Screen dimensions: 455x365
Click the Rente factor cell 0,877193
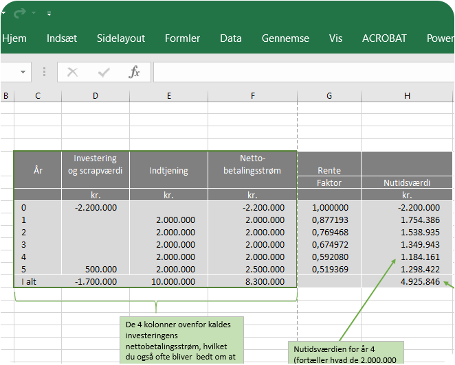[329, 220]
